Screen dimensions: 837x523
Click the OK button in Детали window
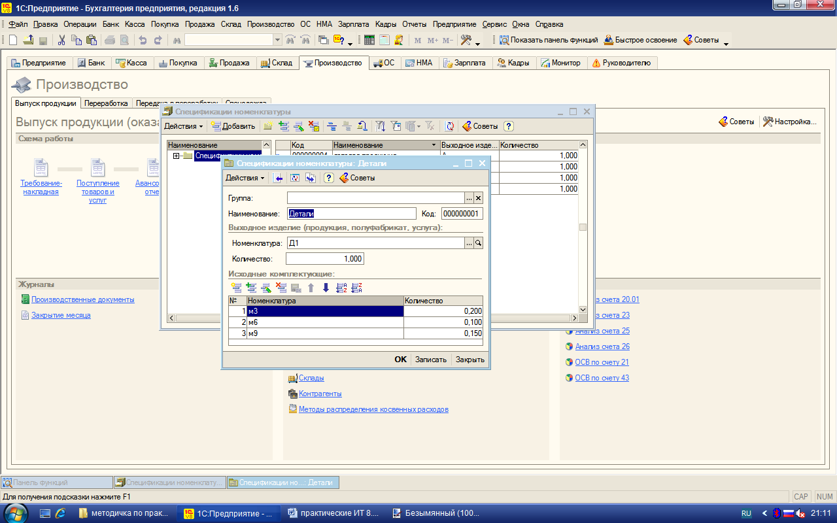(x=400, y=360)
